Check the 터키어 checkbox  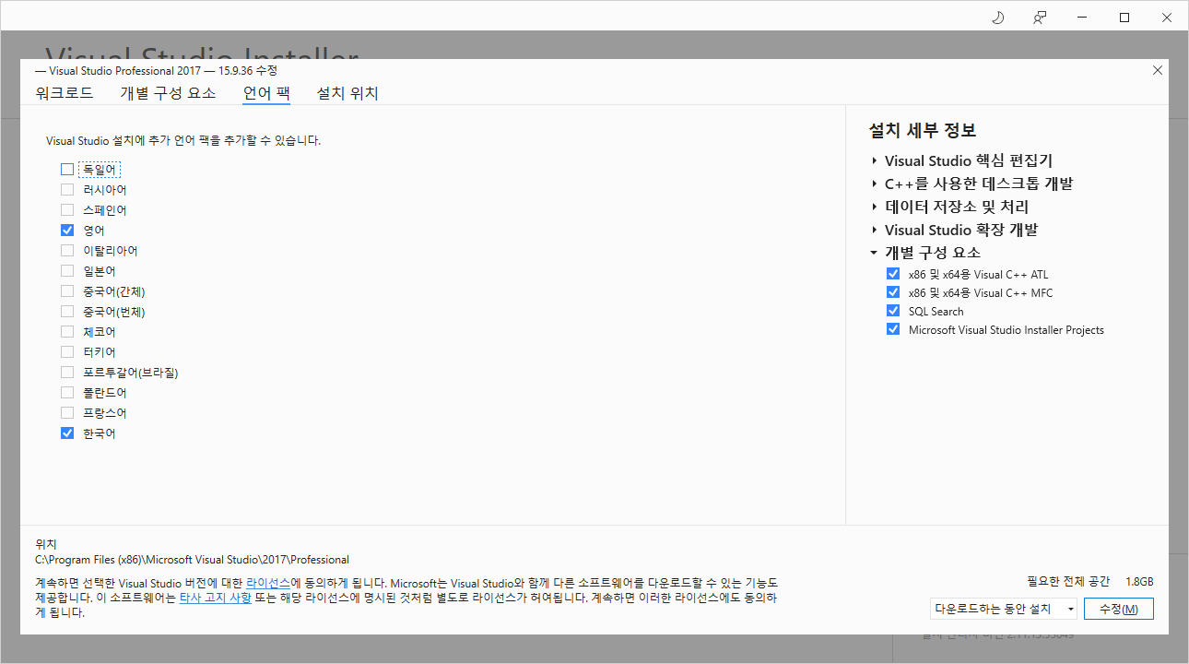(x=67, y=352)
